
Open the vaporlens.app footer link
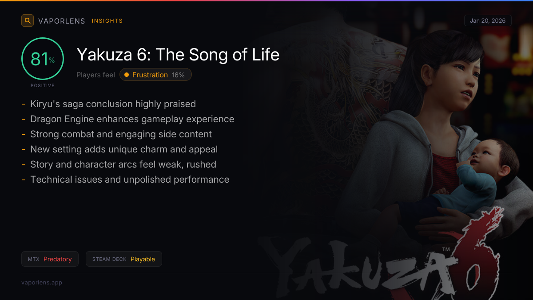(42, 282)
